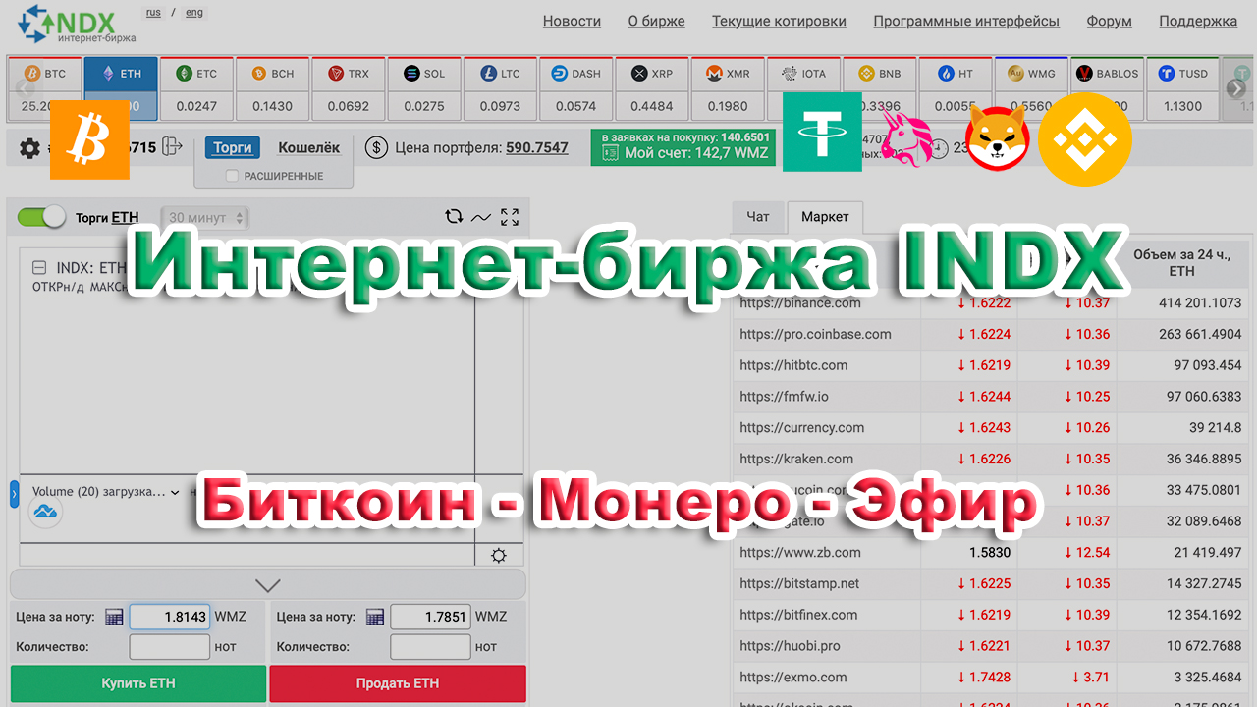Select the XRP ticker
Screen dimensions: 1257x707
[x=652, y=88]
